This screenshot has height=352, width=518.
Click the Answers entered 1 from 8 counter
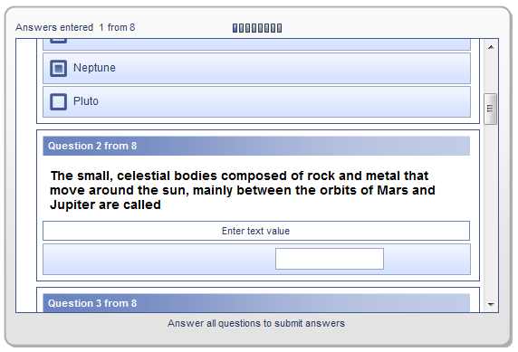click(x=75, y=27)
